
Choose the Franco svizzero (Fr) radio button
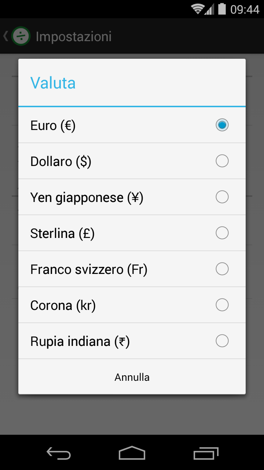(x=222, y=269)
